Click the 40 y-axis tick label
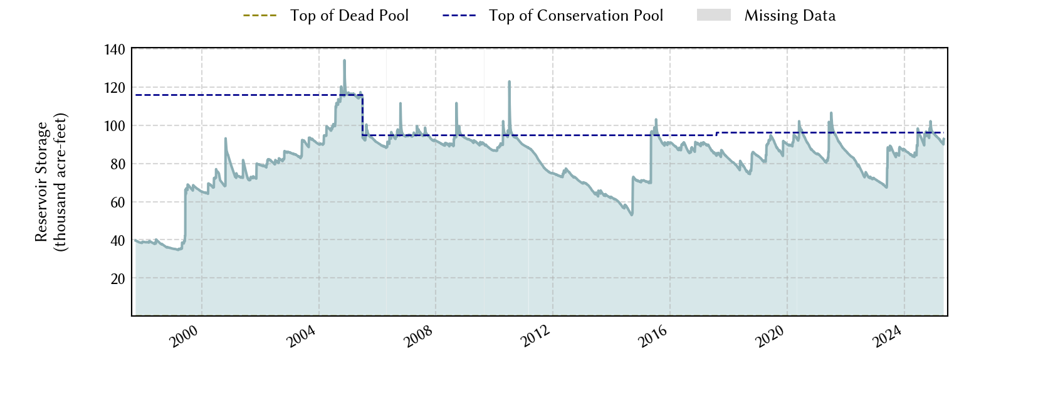This screenshot has width=1053, height=395. coord(118,241)
